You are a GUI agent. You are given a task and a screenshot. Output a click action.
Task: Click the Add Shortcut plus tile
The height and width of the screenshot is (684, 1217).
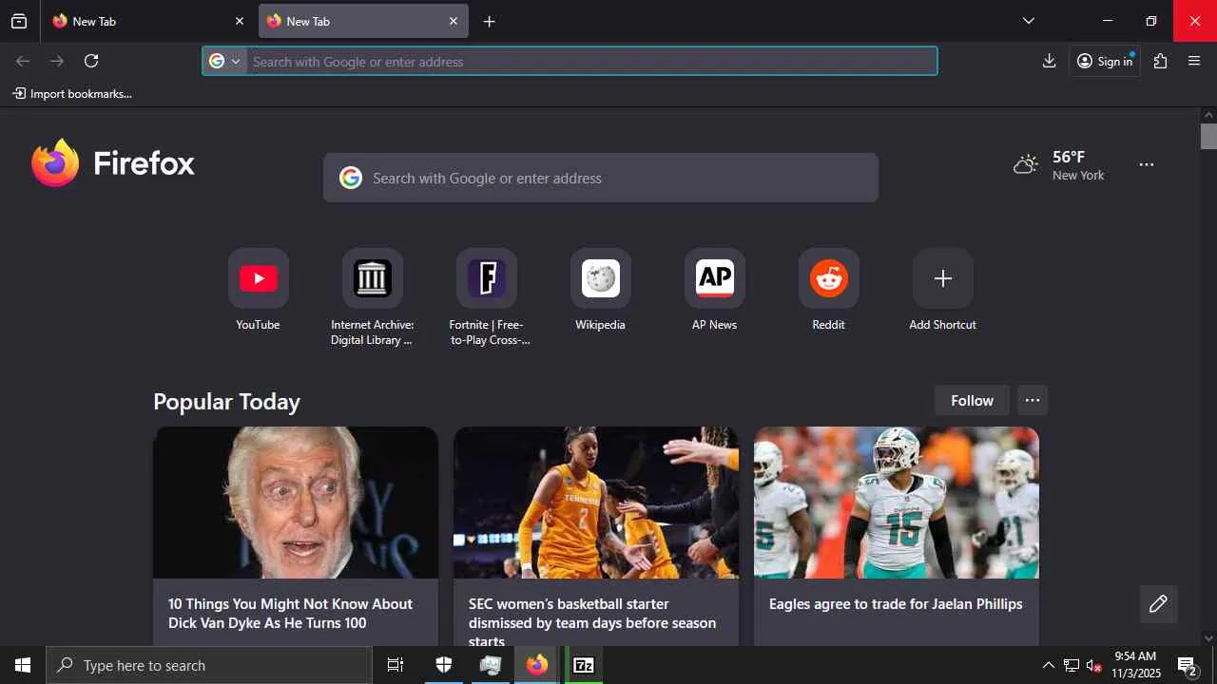coord(943,278)
